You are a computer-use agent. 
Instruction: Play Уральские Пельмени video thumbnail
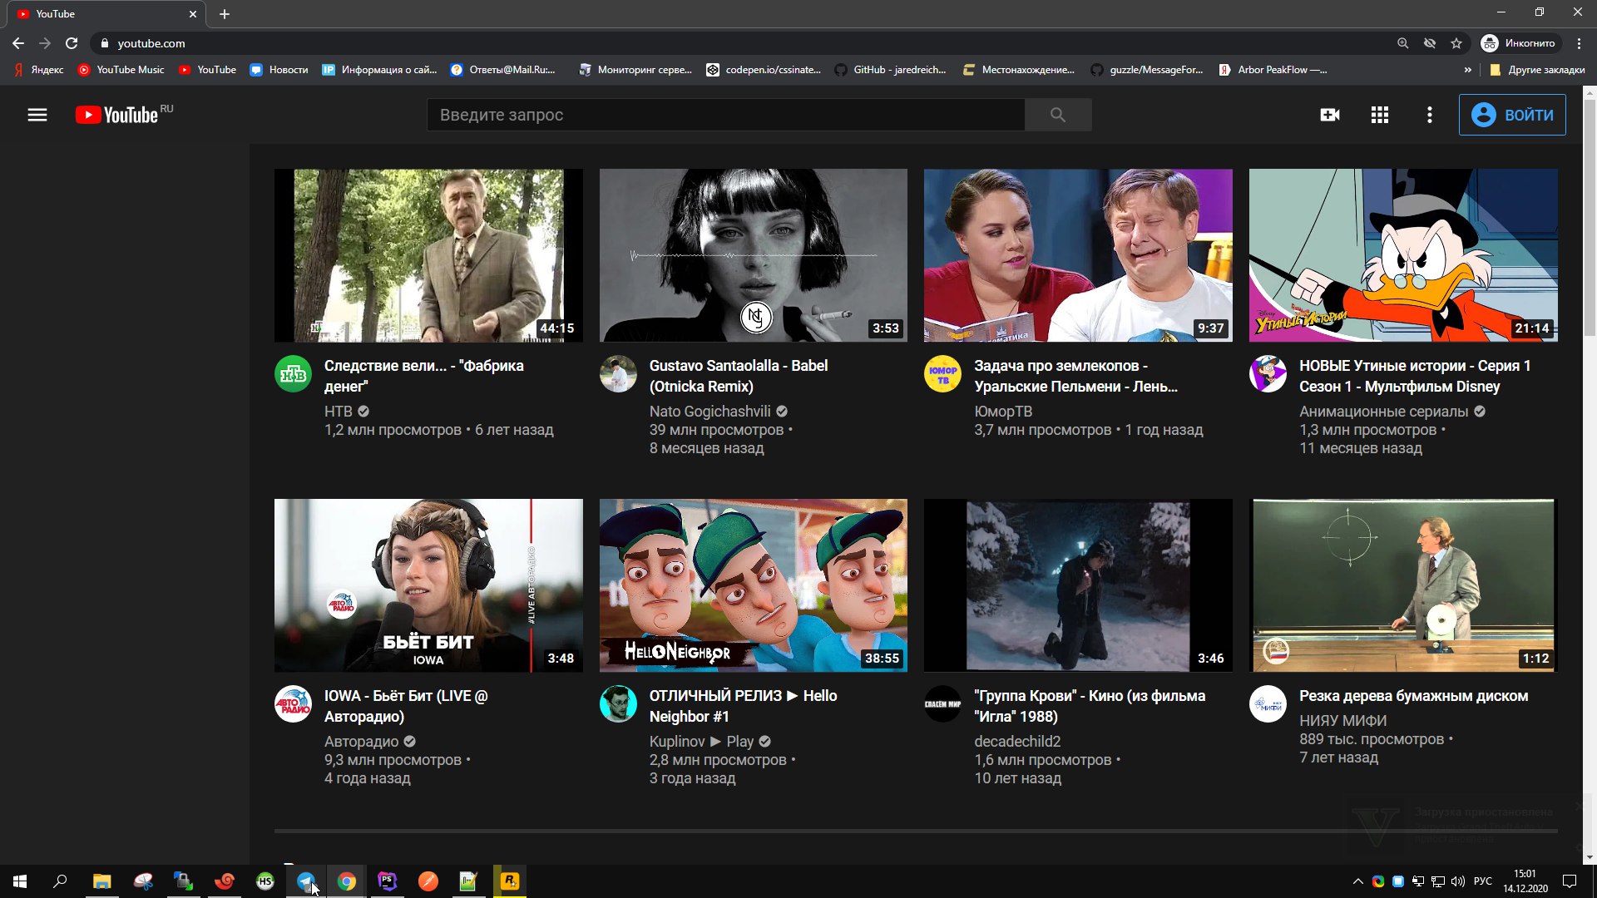click(1078, 255)
